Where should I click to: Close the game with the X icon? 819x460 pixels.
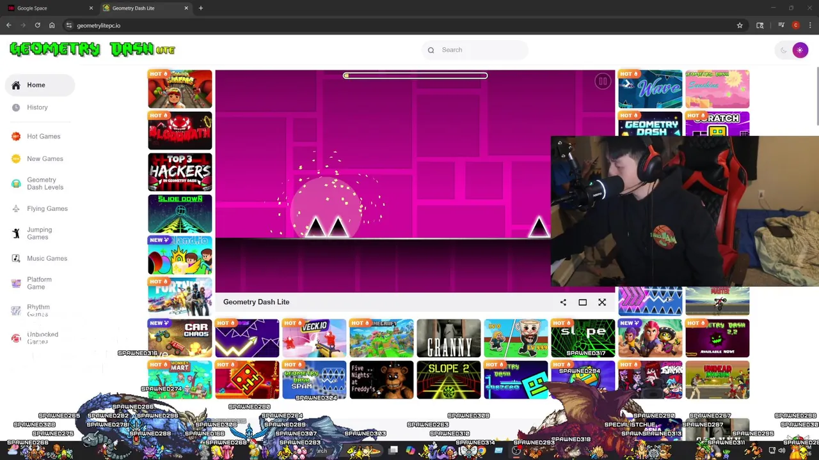pos(602,302)
